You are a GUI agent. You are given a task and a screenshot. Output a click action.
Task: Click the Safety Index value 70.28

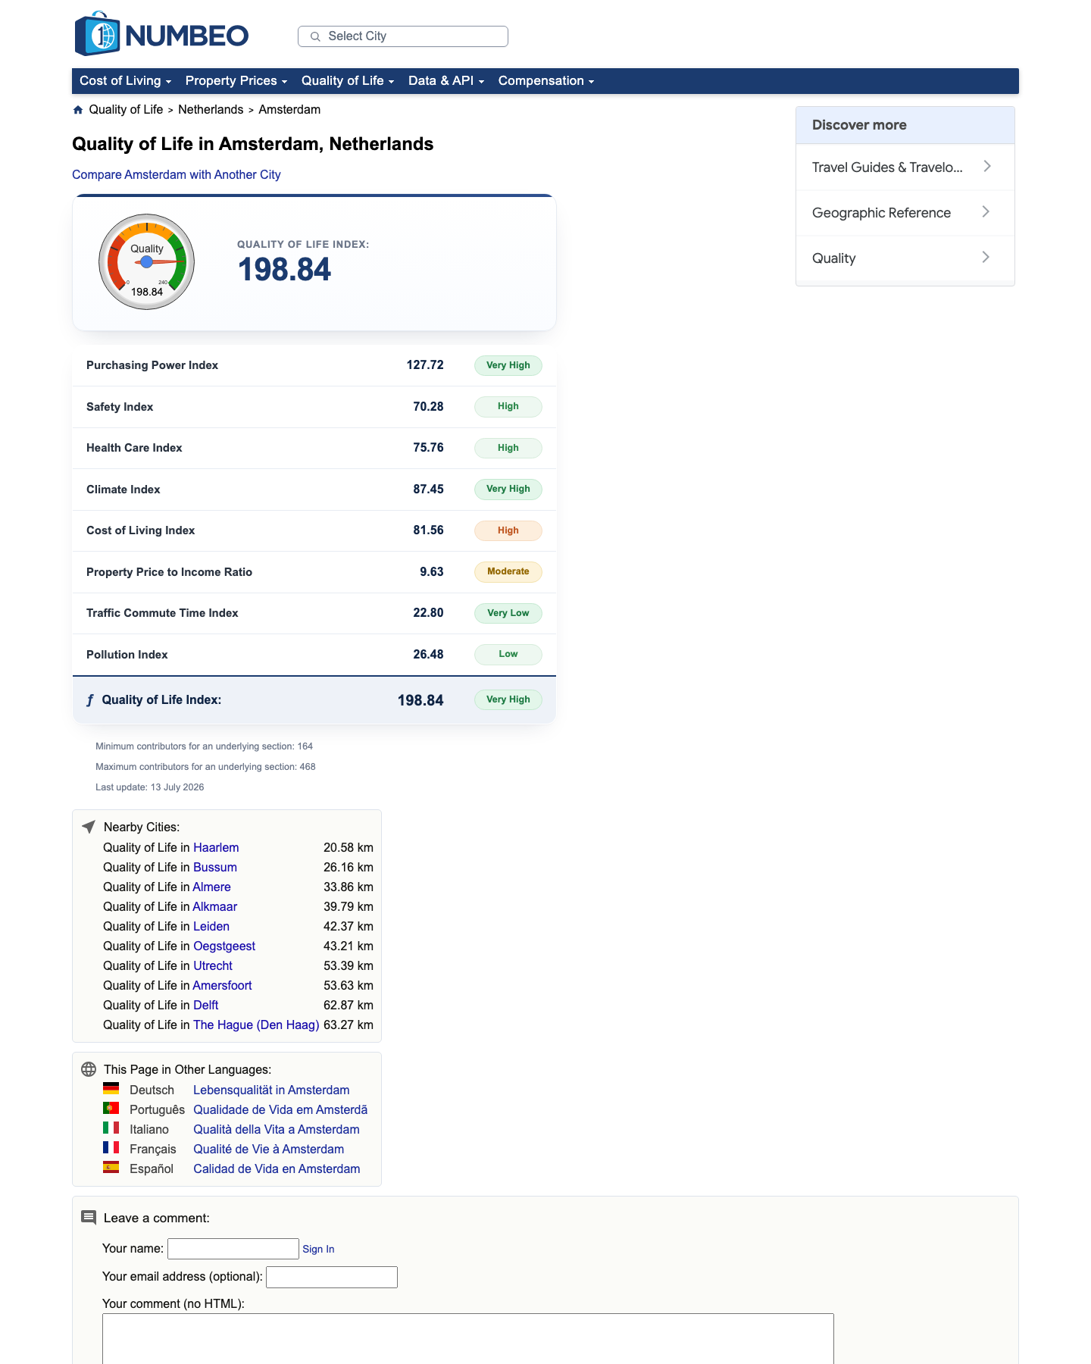(x=428, y=406)
